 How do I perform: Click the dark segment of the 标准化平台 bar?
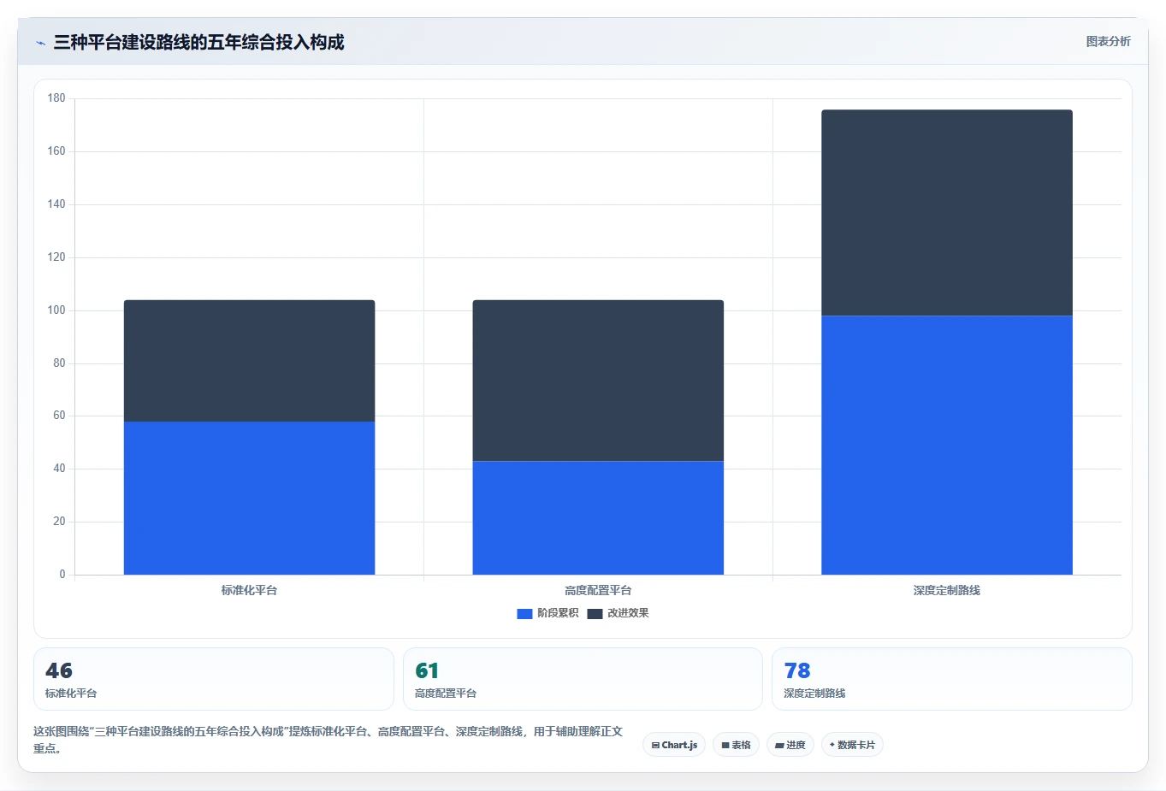249,361
